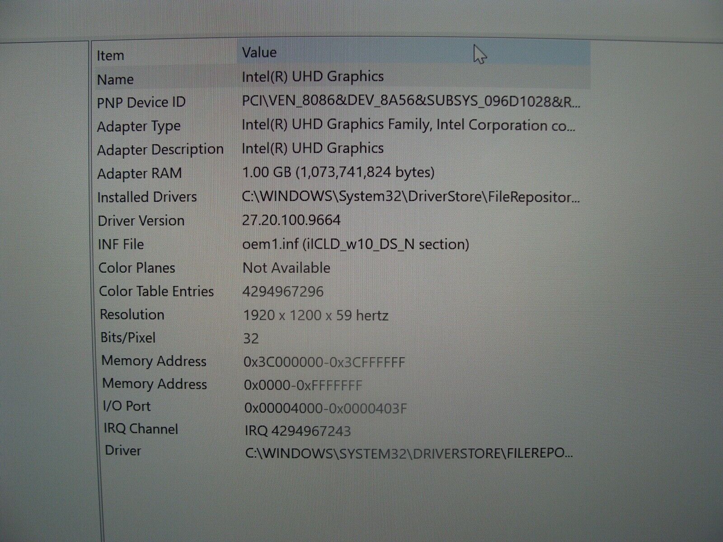
Task: Click the 1.00 GB (1,073,741,824 bytes) value
Action: [338, 172]
